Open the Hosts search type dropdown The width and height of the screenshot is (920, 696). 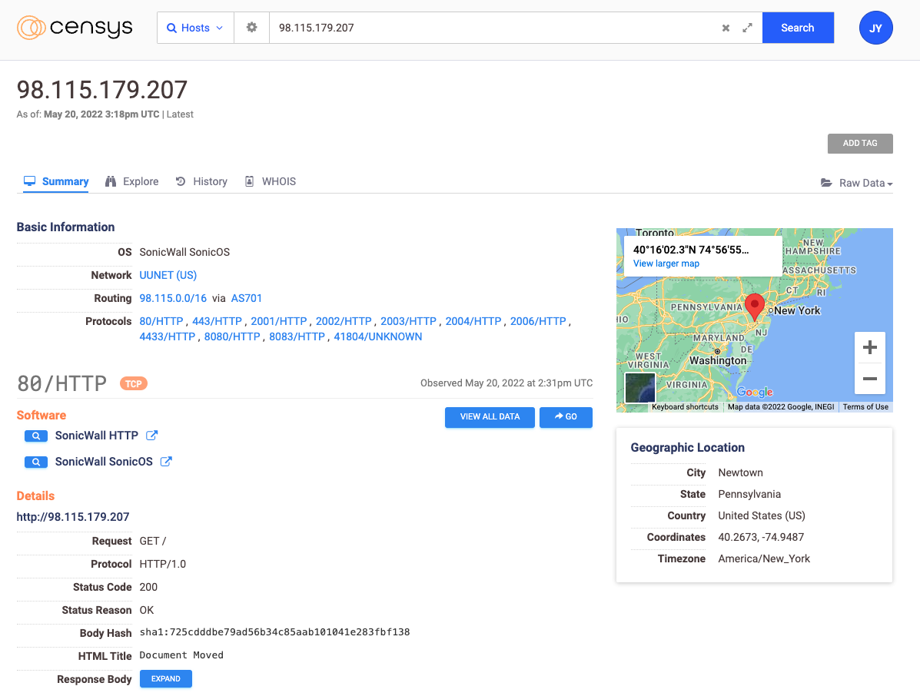[x=195, y=27]
